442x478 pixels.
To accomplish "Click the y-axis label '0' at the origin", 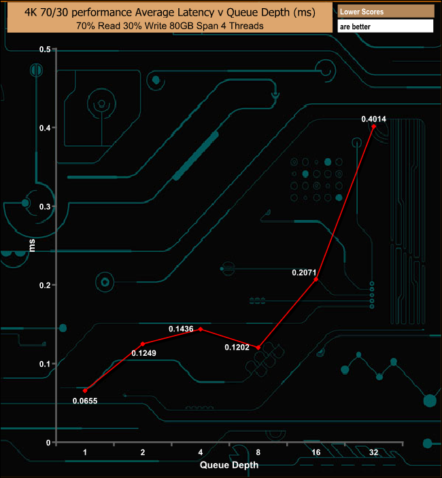I will coord(48,443).
